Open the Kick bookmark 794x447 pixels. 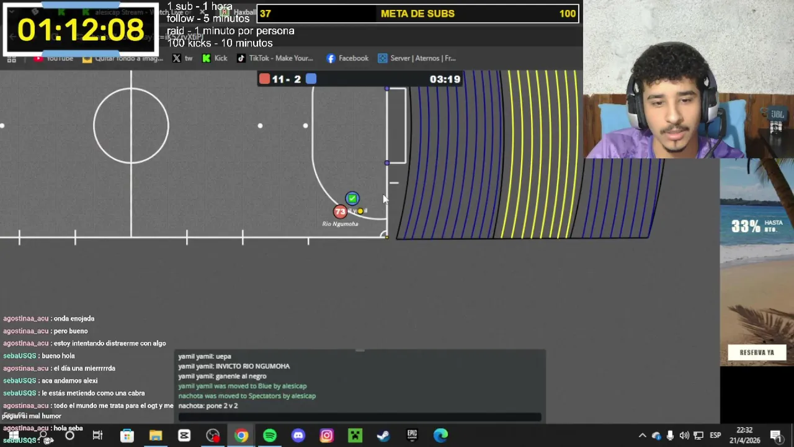[x=215, y=58]
